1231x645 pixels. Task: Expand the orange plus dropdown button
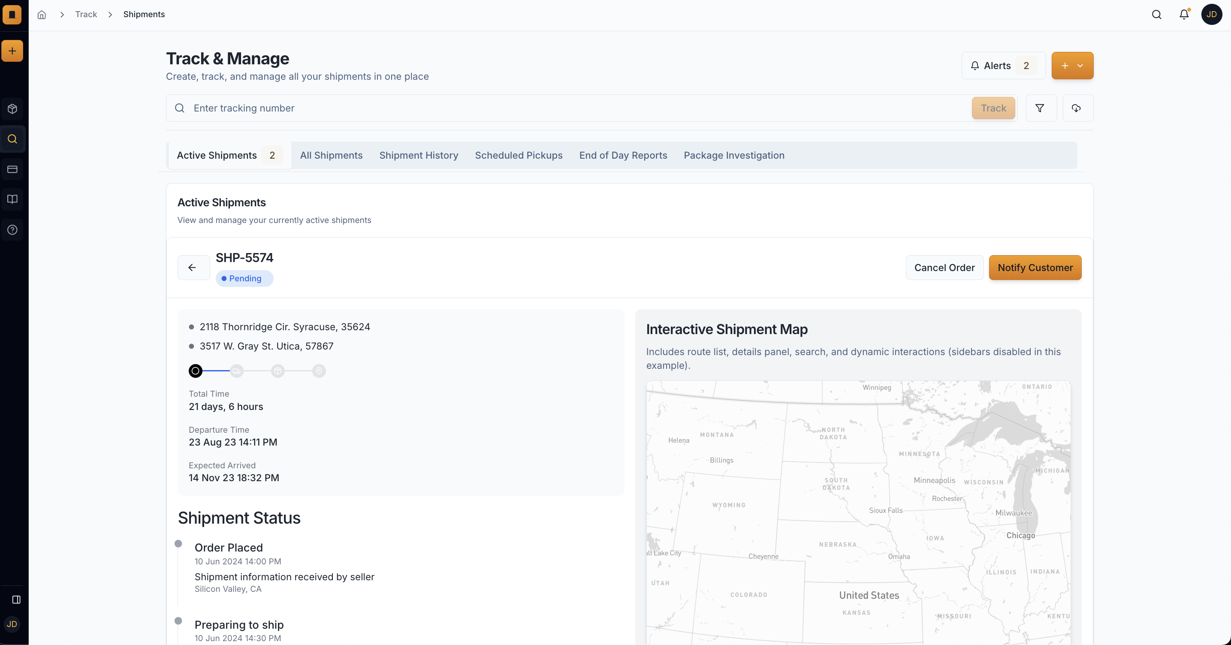1072,66
